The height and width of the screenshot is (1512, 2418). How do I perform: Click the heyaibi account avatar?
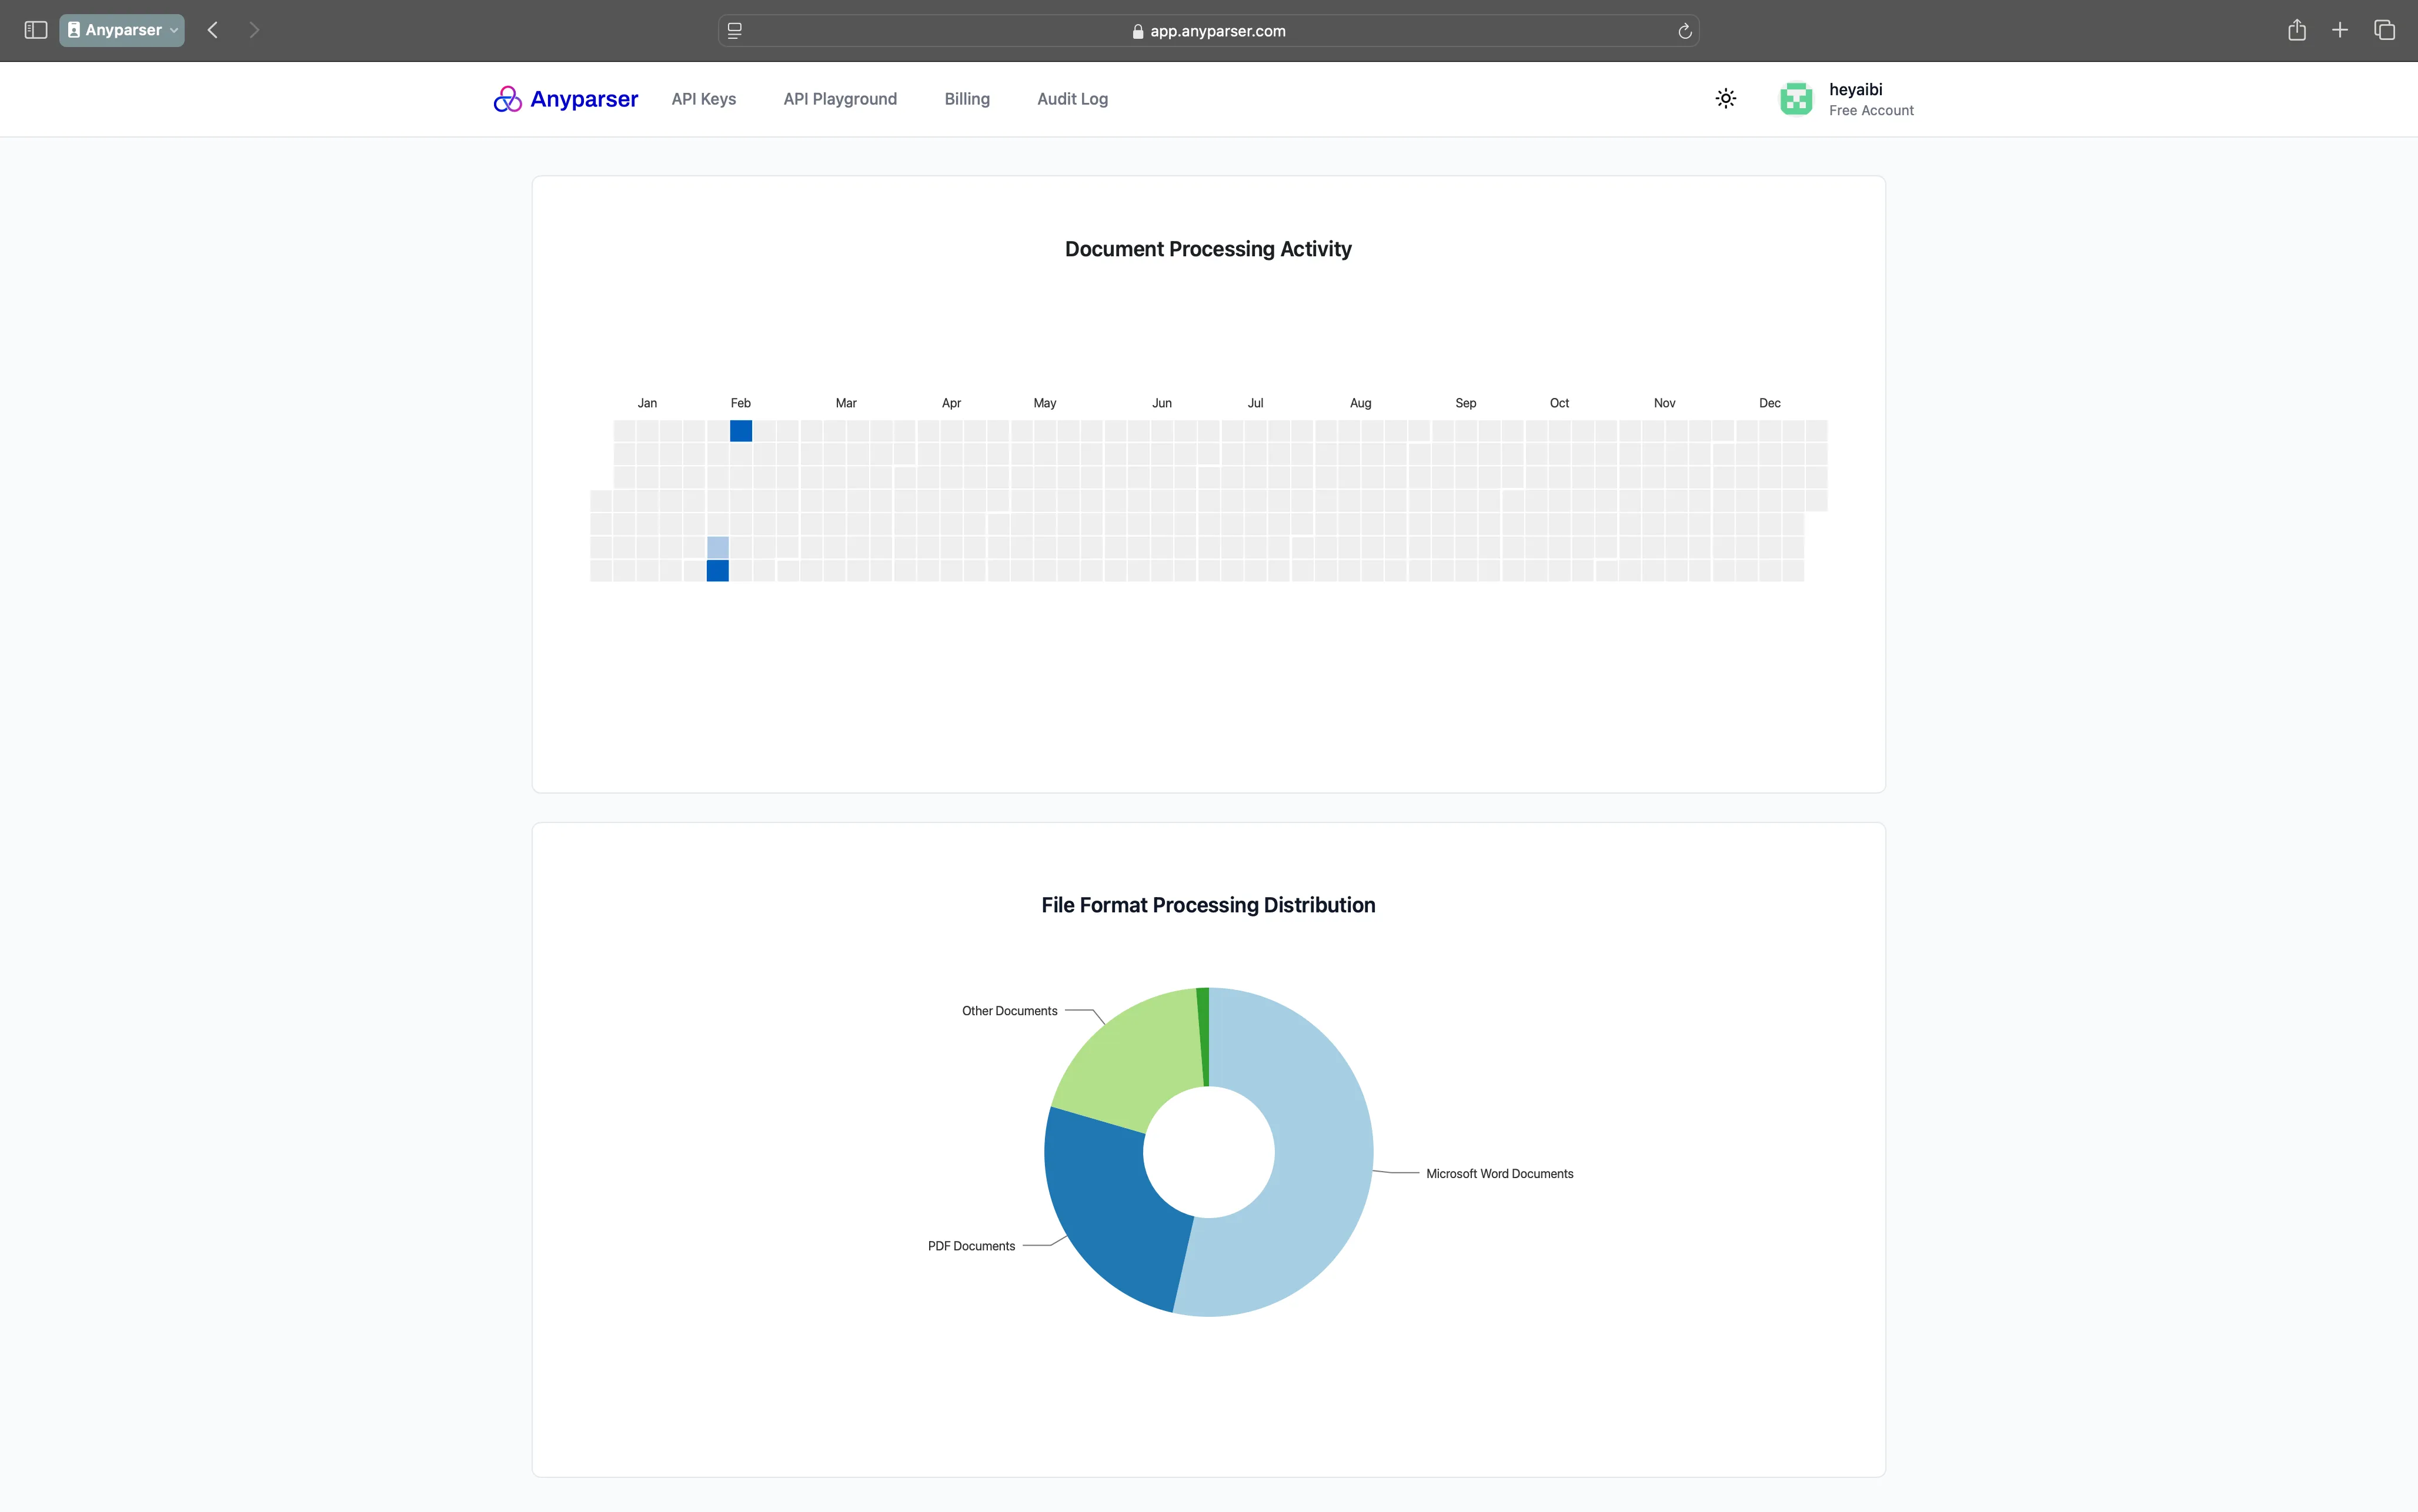(x=1795, y=98)
